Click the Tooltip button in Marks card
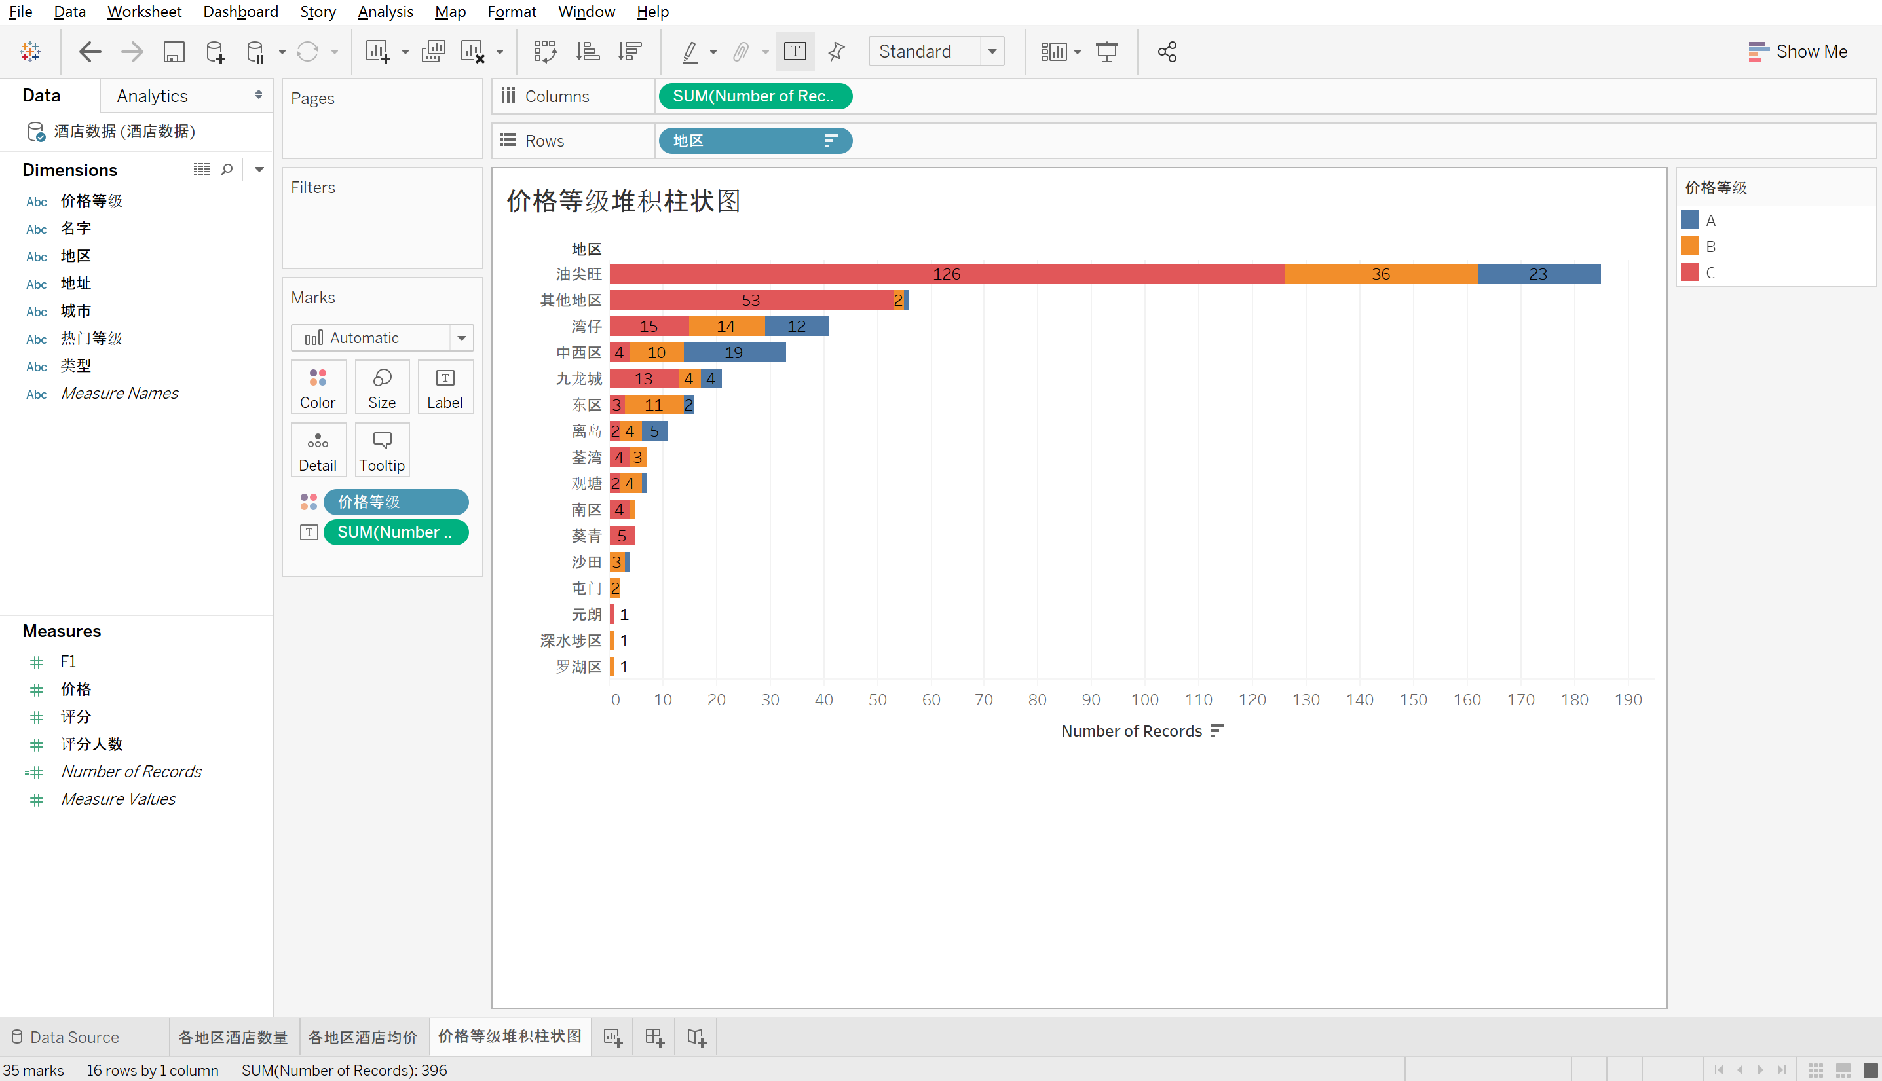The width and height of the screenshot is (1882, 1081). tap(382, 450)
